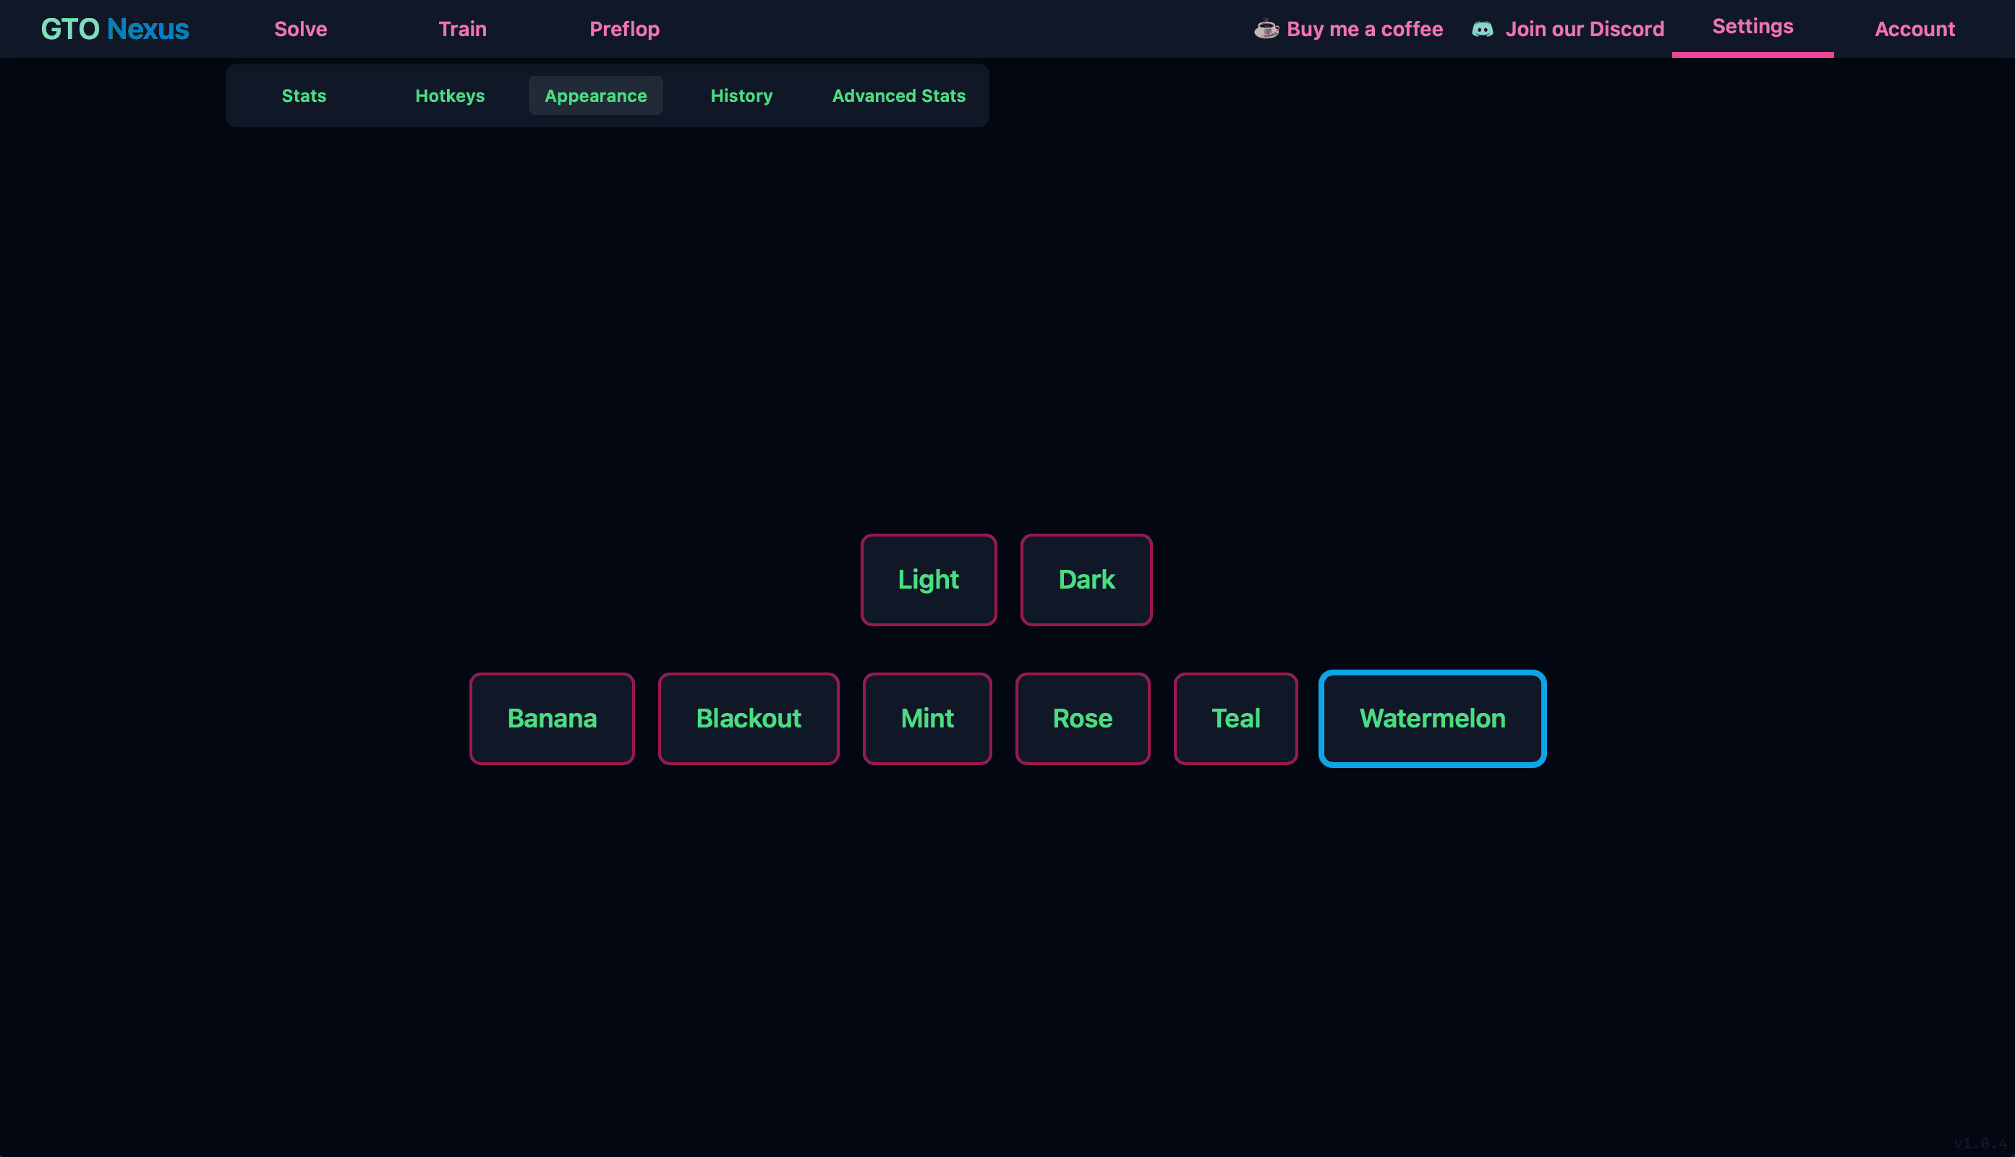Click the Appearance tab
The width and height of the screenshot is (2015, 1157).
[x=595, y=95]
